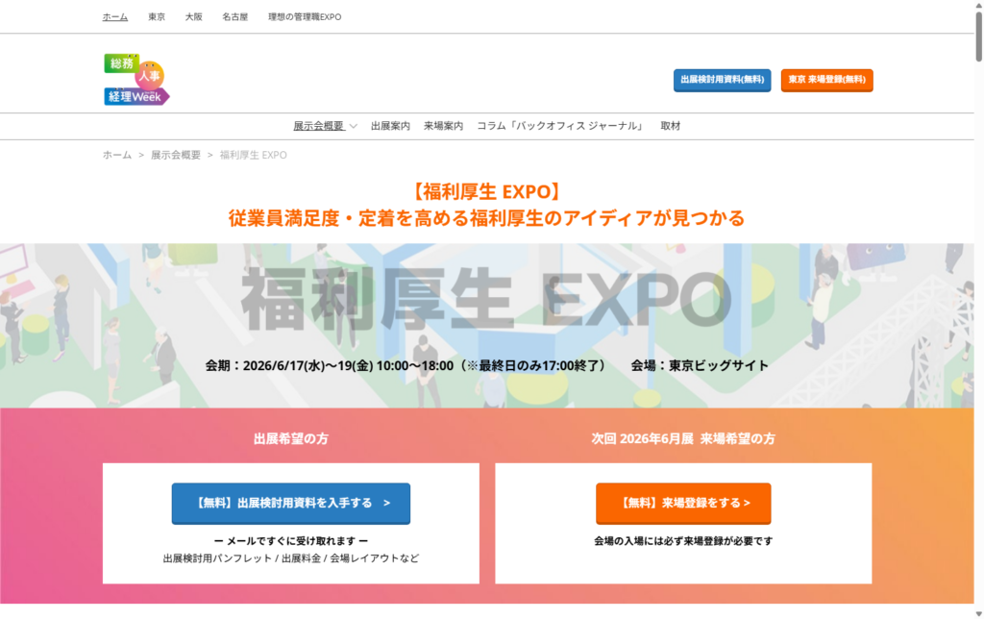Open the 名古屋 page from top navigation
The height and width of the screenshot is (619, 984).
[x=234, y=16]
